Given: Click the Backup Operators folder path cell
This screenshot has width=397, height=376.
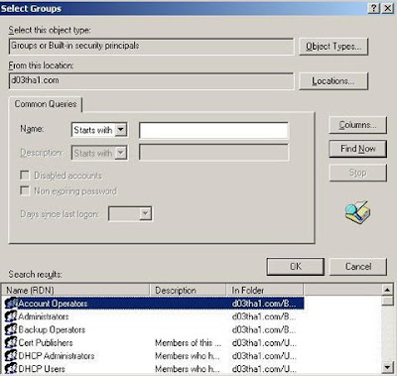Looking at the screenshot, I should [264, 329].
